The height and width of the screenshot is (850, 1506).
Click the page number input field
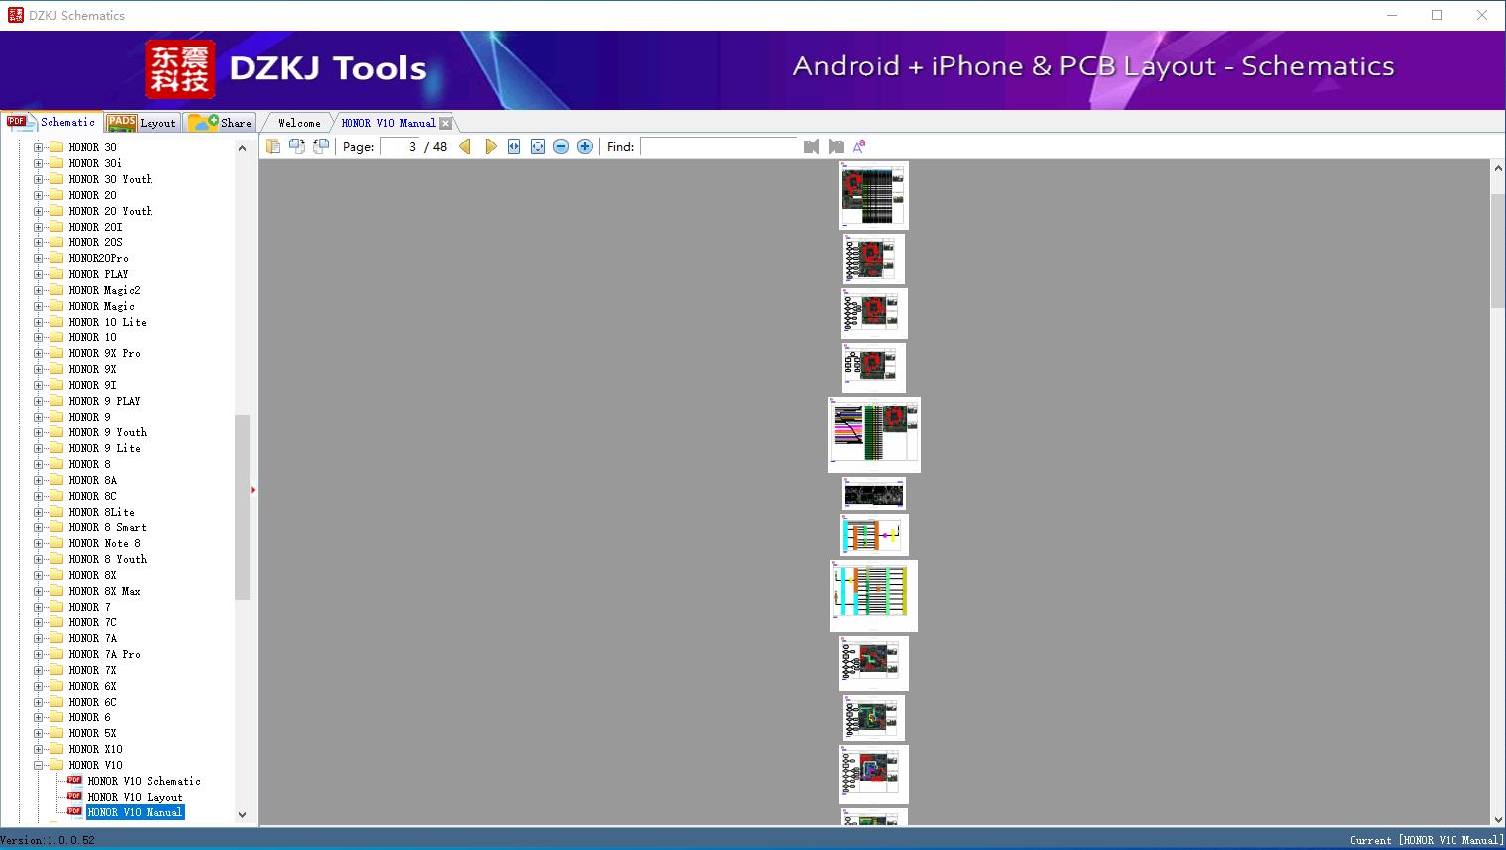pos(400,146)
